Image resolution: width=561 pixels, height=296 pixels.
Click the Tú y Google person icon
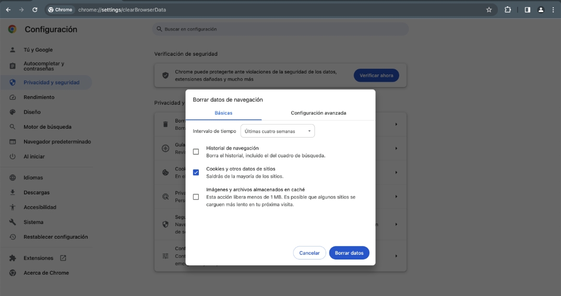tap(13, 50)
